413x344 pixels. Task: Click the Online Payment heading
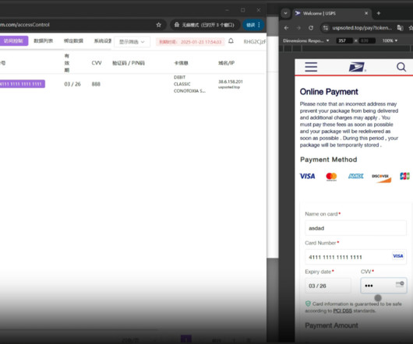[x=329, y=92]
